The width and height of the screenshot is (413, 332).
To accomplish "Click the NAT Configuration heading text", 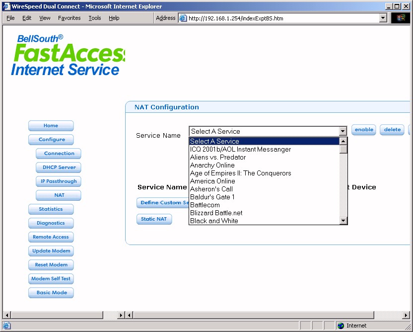I will click(167, 107).
